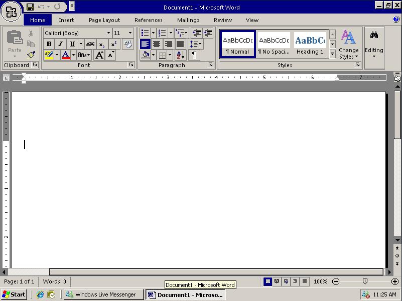402x301 pixels.
Task: Open the Font Color swatch
Action: pyautogui.click(x=65, y=55)
